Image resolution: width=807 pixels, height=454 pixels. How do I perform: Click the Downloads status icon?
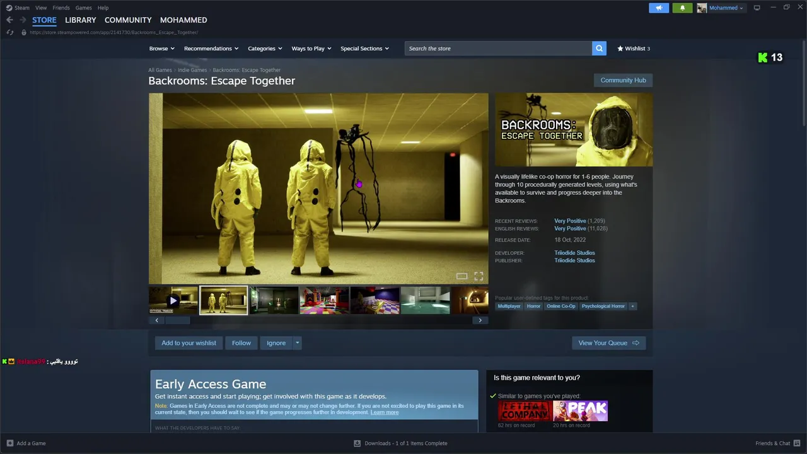(357, 443)
